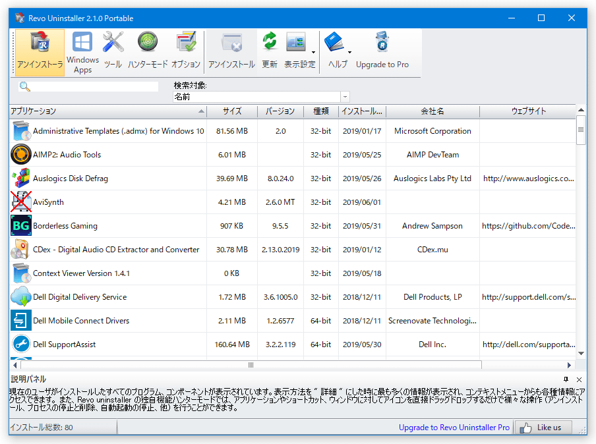Screen dimensions: 596x444
Task: Click the http://support.dell.com/s... website cell
Action: click(x=528, y=297)
